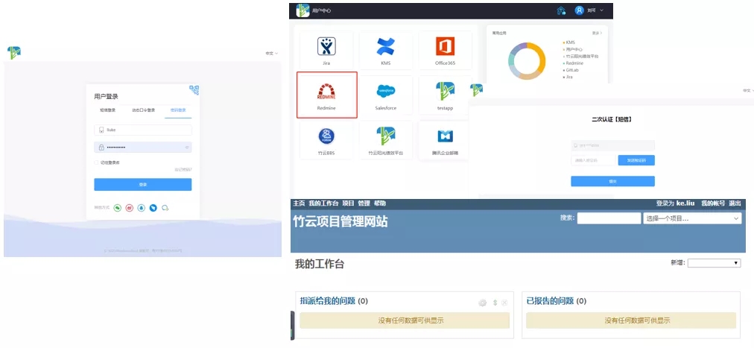
Task: Open 我的工作台 in Redmine menu
Action: tap(323, 203)
